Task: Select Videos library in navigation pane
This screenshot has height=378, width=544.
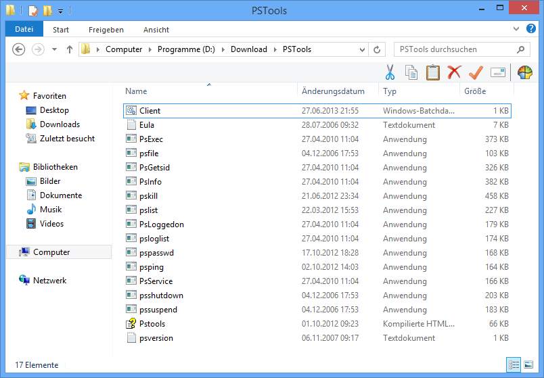Action: point(51,224)
